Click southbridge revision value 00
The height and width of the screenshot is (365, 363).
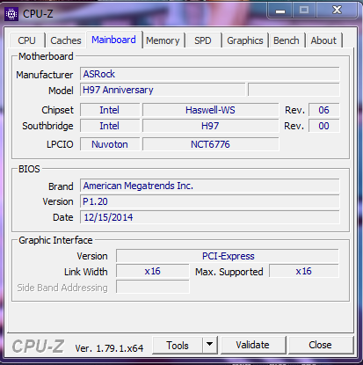324,126
